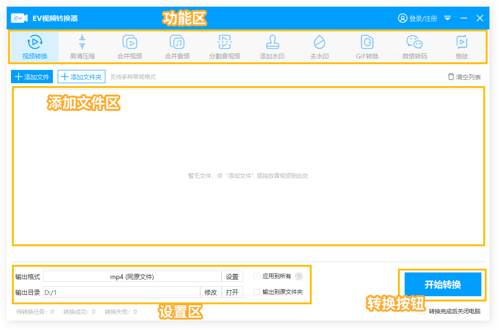Select the 高清压缩 compression tool icon
Viewport: 499px width, 330px height.
point(82,43)
